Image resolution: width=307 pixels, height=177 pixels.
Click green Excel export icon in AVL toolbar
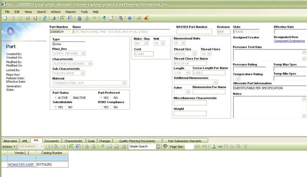point(71,146)
